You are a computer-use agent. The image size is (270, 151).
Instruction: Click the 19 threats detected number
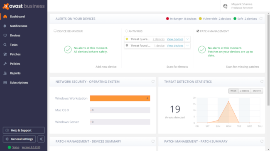[175, 109]
